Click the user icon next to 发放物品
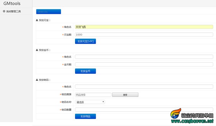The width and height of the screenshot is (216, 126). click(37, 80)
